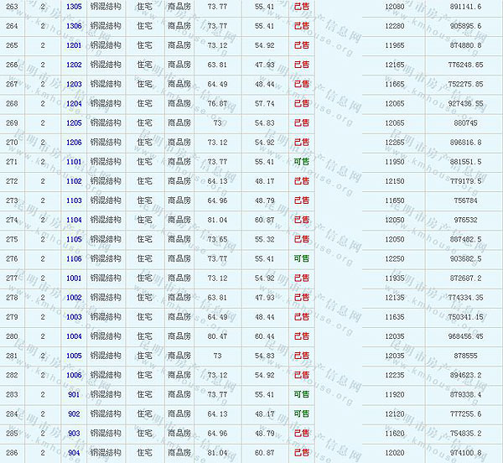The image size is (503, 463).
Task: Click room 1004 link
Action: tap(74, 336)
